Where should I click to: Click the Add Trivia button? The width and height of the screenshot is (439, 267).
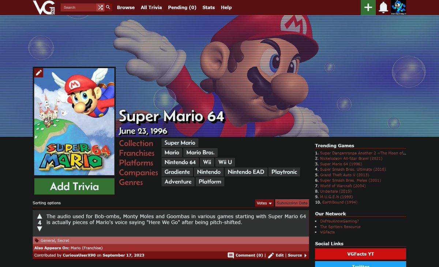tap(74, 186)
